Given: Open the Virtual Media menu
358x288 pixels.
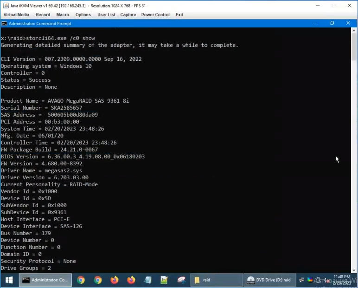Looking at the screenshot, I should tap(16, 15).
